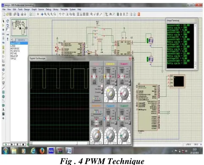Toggle the grid display icon
Viewport: 204px width, 165px height.
(34, 14)
